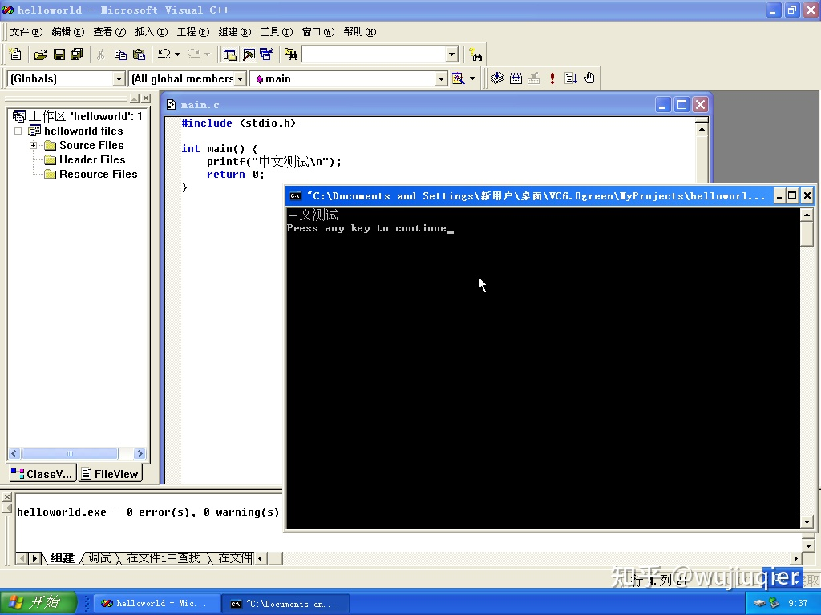Toggle the Output window icon
This screenshot has width=821, height=615.
pyautogui.click(x=249, y=54)
